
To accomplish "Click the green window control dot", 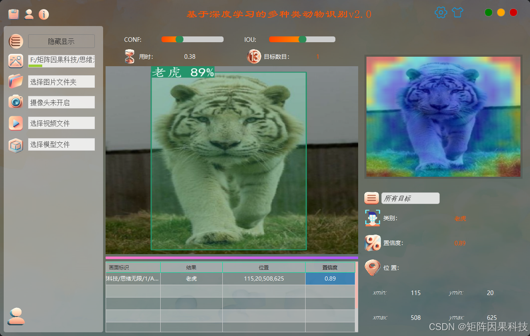I will [x=489, y=12].
